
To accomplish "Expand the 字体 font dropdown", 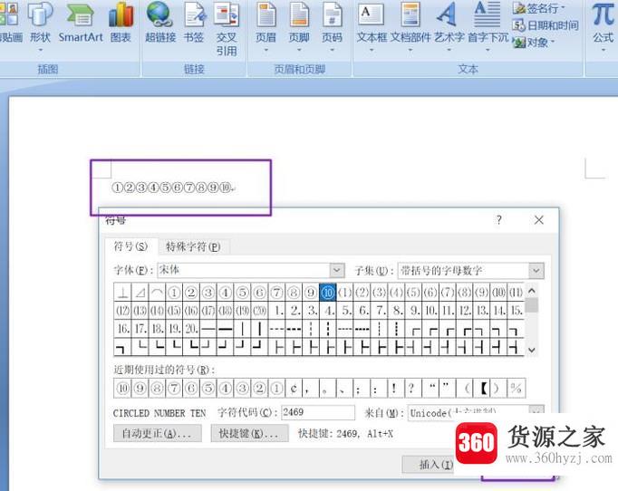I will (337, 270).
